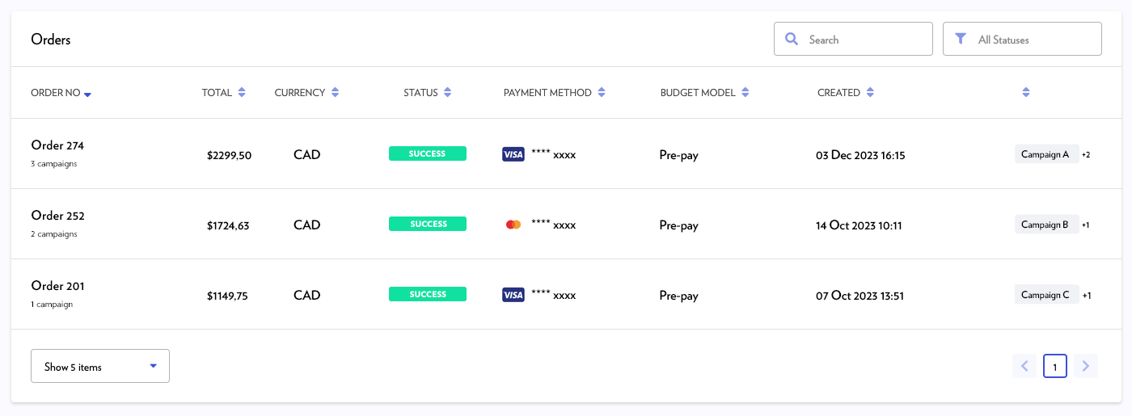Screen dimensions: 1132x416
Task: Click Mastercard icon for Order 252
Action: tap(513, 225)
